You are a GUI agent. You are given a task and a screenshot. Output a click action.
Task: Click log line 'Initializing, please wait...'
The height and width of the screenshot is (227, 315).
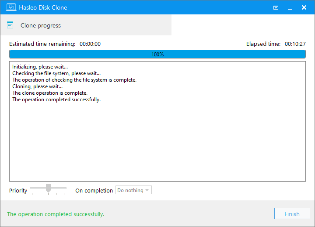[40, 67]
